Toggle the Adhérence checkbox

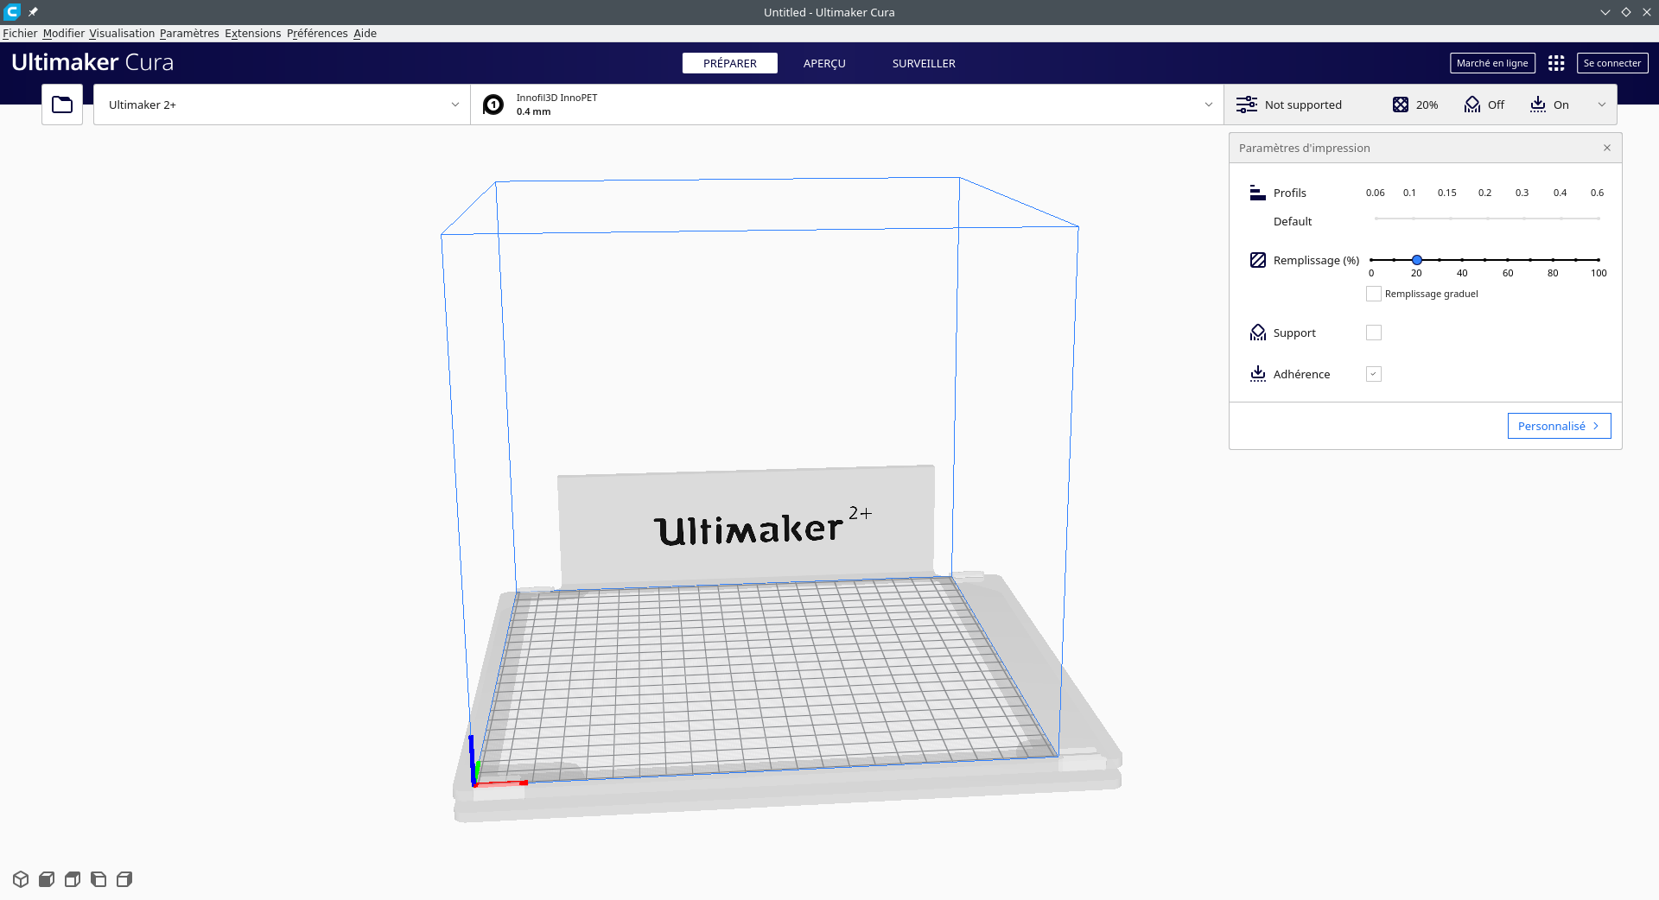coord(1374,374)
